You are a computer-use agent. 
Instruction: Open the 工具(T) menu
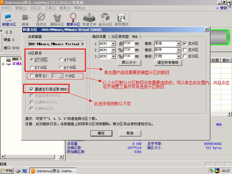coord(50,8)
